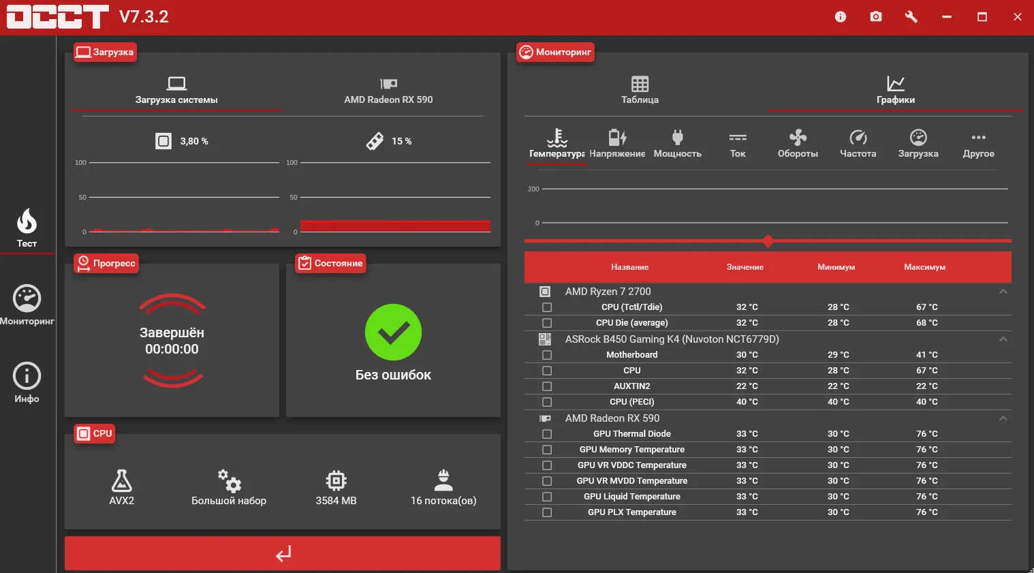This screenshot has width=1034, height=573.
Task: Check the CPU (Tctl/Tdie) checkbox
Action: point(547,307)
